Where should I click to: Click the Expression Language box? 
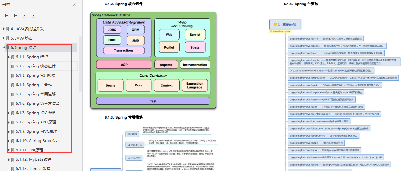pos(195,85)
